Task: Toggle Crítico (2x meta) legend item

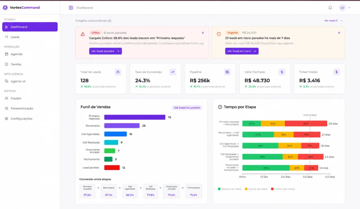Action: 283,189
